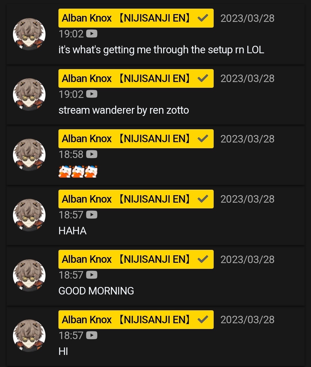This screenshot has height=367, width=311.
Task: Click verified checkmark on HAHA message badge
Action: (203, 199)
